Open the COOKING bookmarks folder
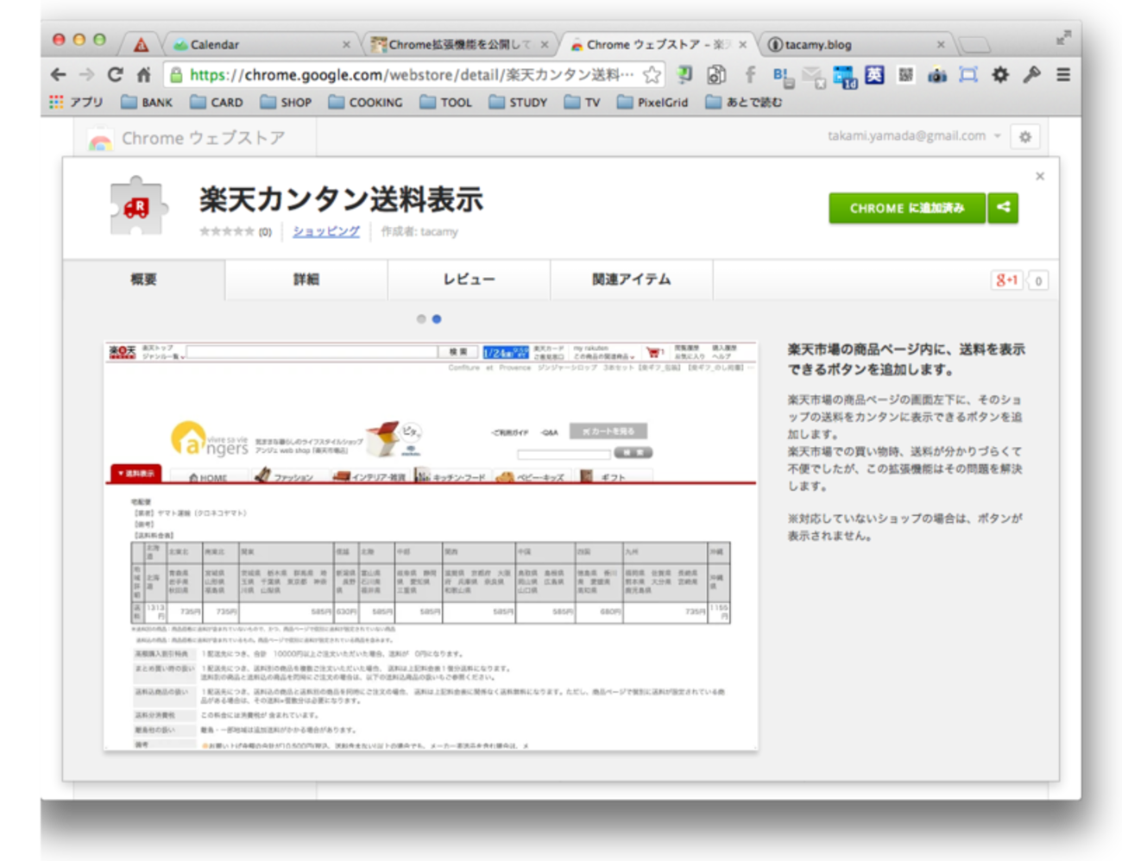 365,103
